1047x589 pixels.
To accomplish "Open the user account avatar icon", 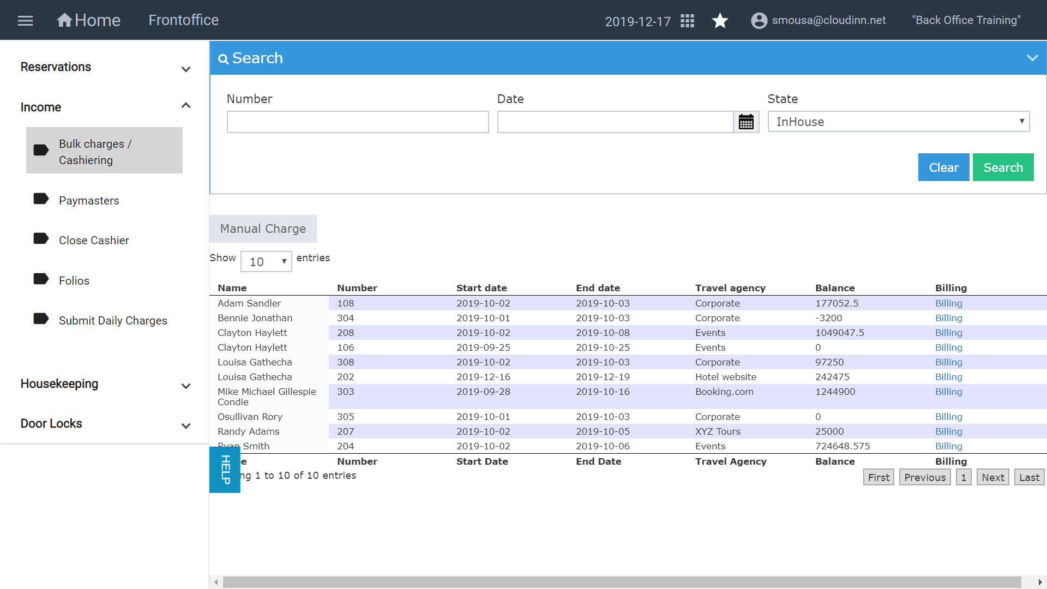I will click(759, 21).
